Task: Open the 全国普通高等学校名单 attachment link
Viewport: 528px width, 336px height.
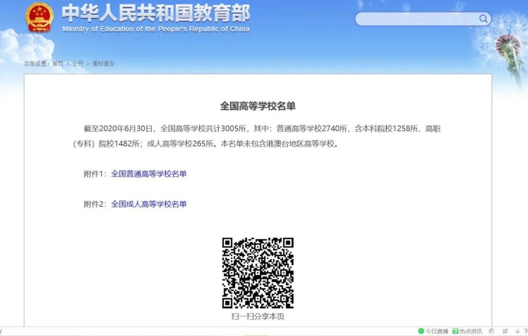Action: 149,174
